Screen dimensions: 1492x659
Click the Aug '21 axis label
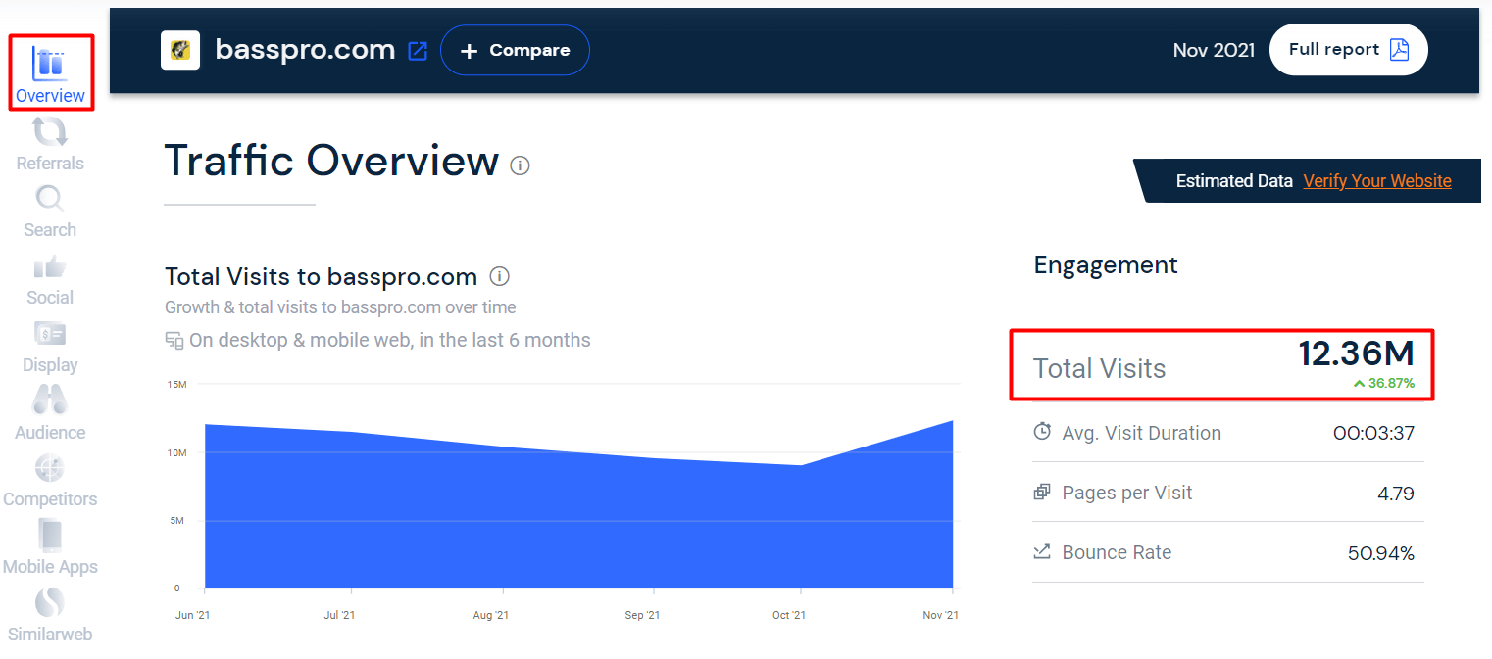pos(490,615)
